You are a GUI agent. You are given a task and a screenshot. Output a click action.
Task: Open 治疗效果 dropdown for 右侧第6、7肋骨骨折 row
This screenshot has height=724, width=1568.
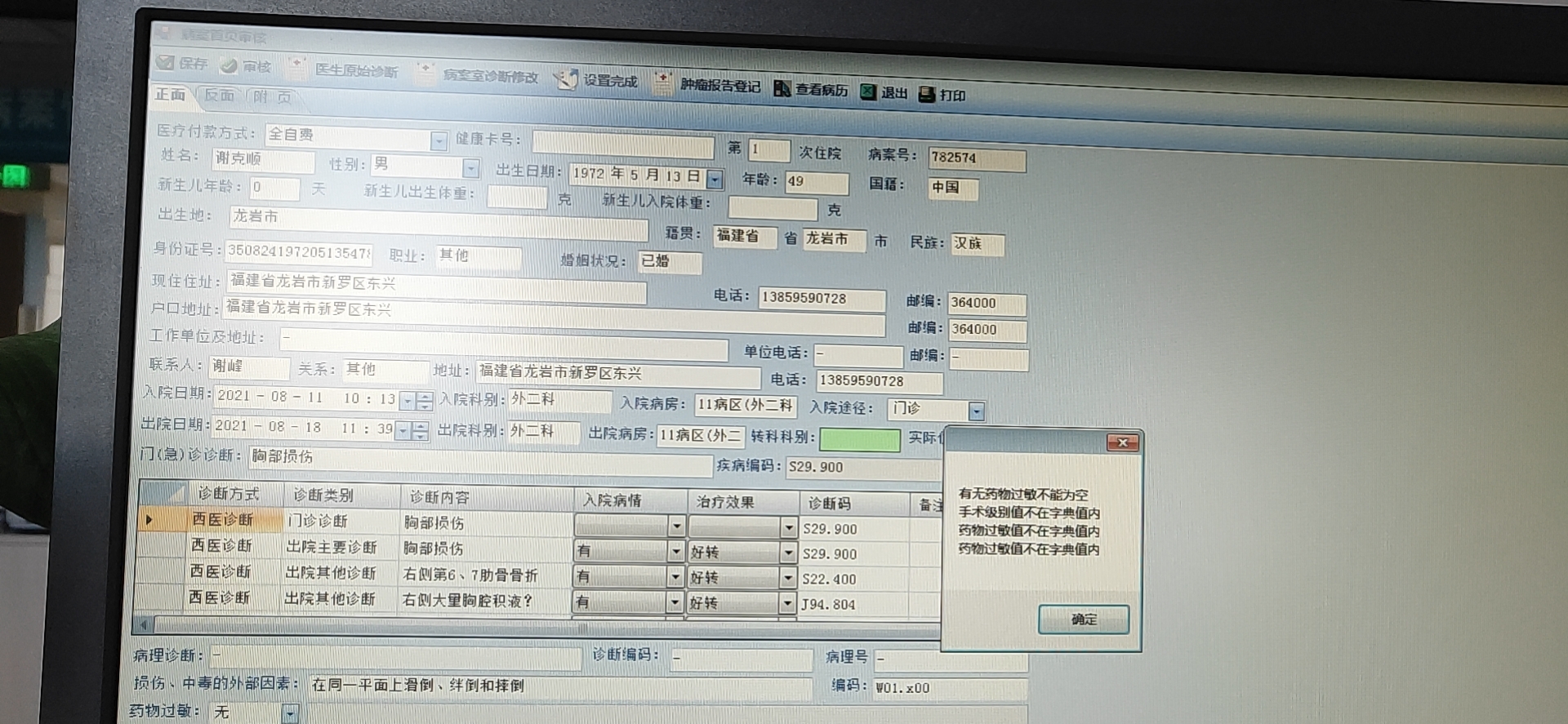coord(787,579)
